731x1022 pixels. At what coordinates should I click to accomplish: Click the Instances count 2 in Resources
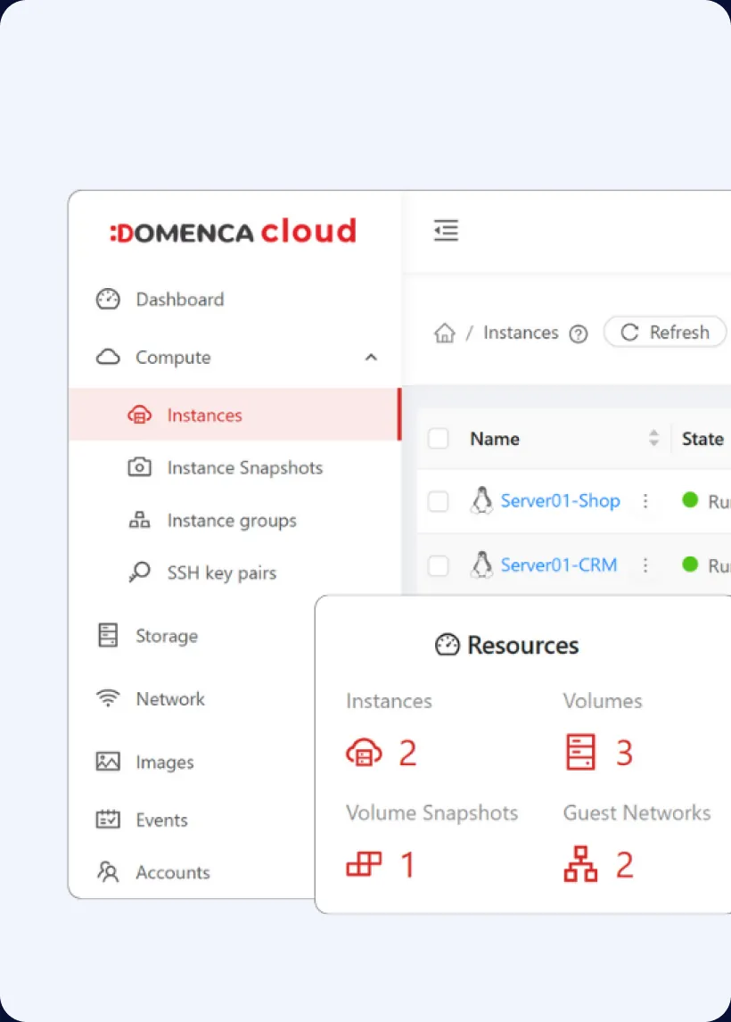[x=408, y=753]
